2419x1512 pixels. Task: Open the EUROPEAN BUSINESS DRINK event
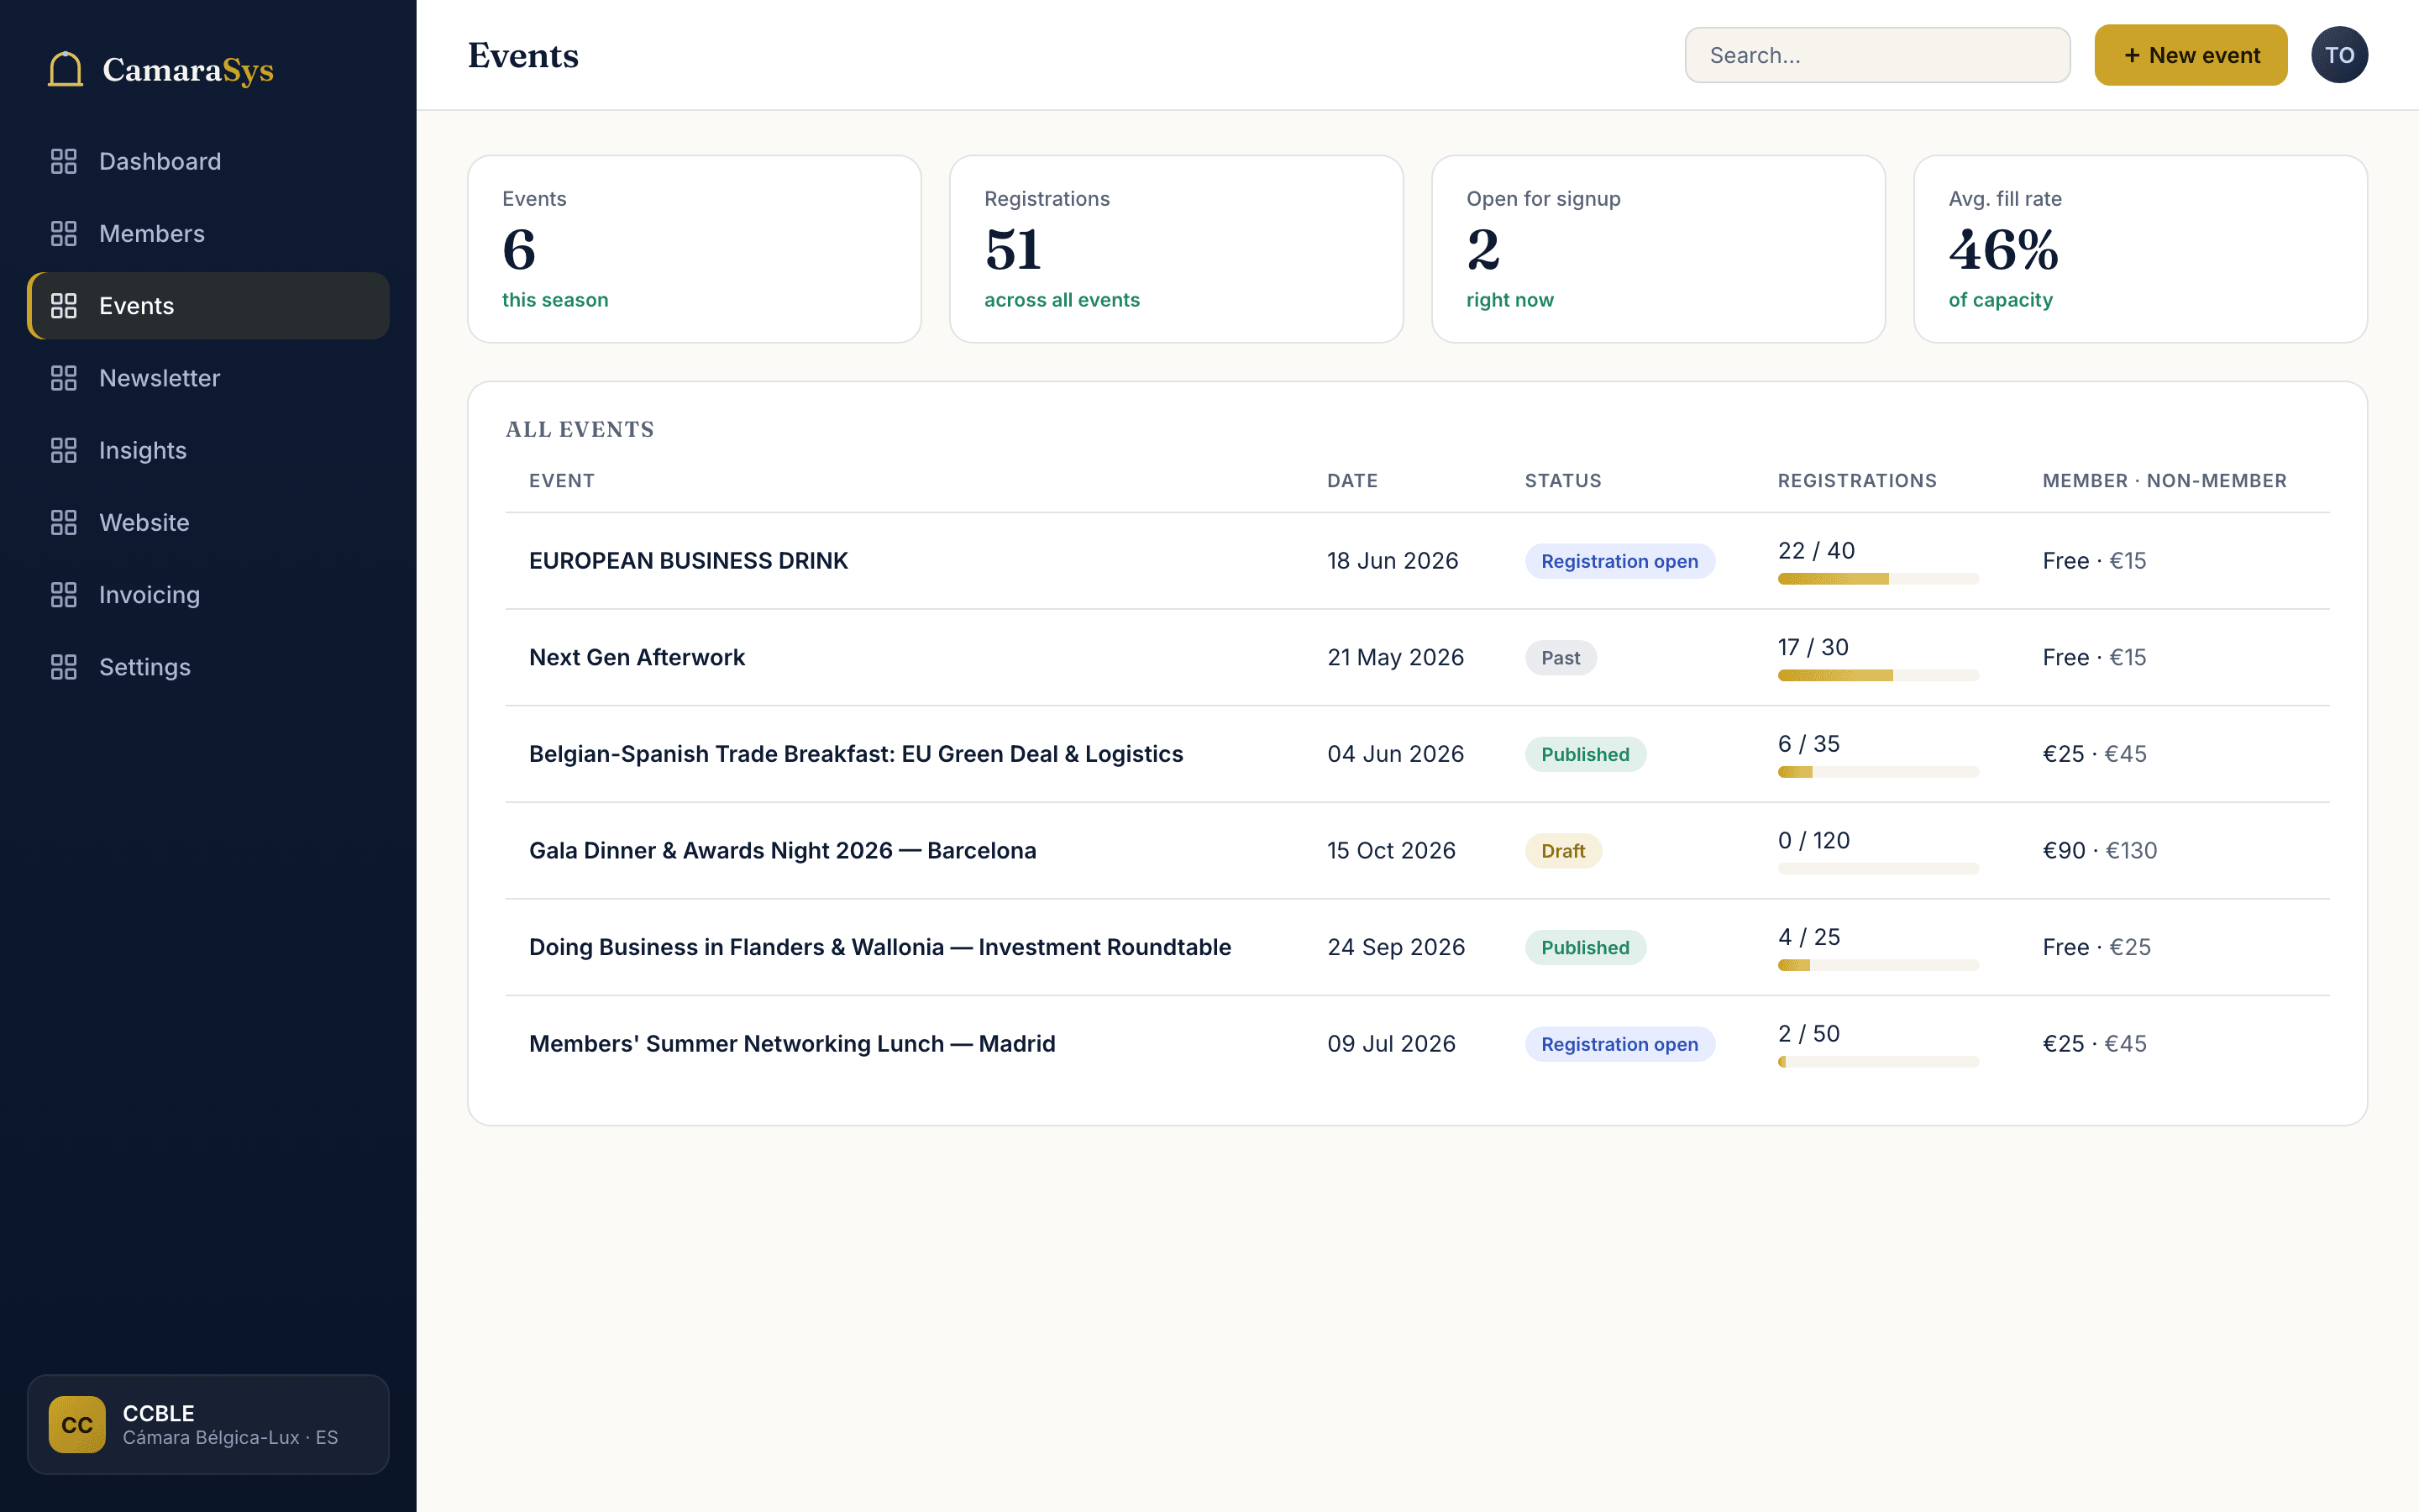point(688,561)
